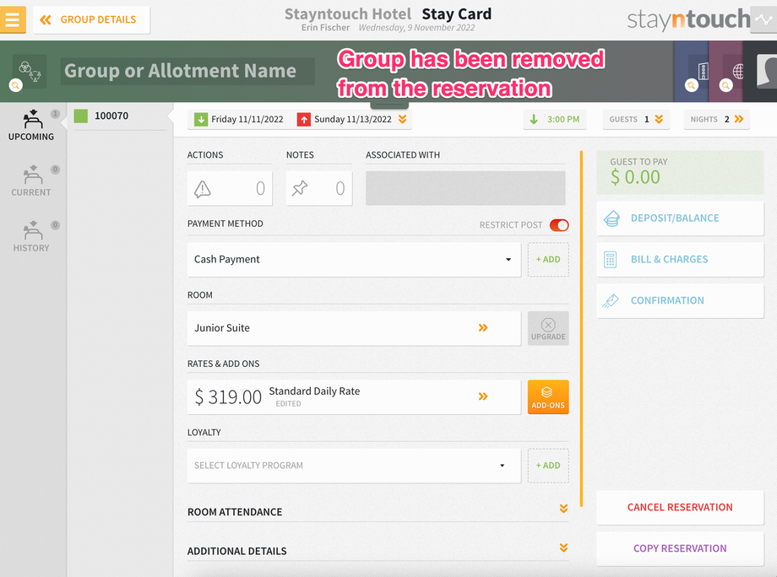Click the Deposit/Balance coins icon
777x577 pixels.
coord(611,218)
